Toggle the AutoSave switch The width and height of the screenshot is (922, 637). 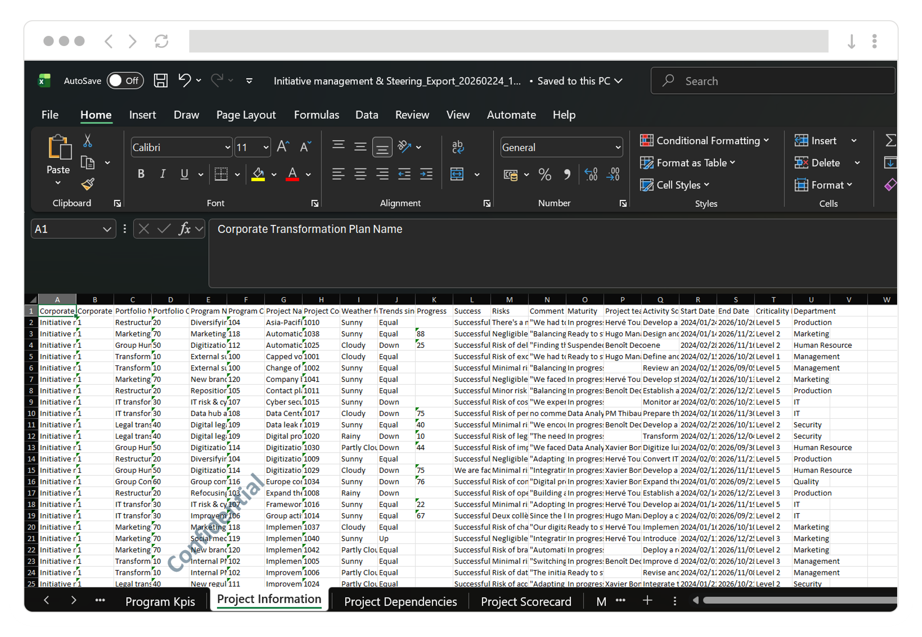tap(125, 81)
